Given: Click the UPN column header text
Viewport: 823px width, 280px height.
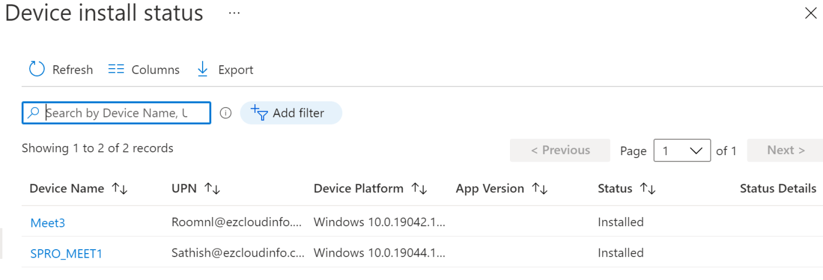Looking at the screenshot, I should (184, 188).
